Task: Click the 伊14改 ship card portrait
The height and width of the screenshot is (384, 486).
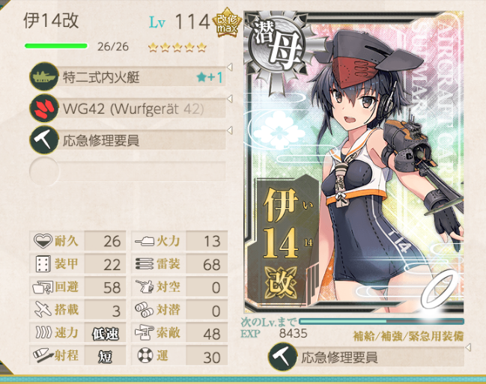Action: point(354,162)
